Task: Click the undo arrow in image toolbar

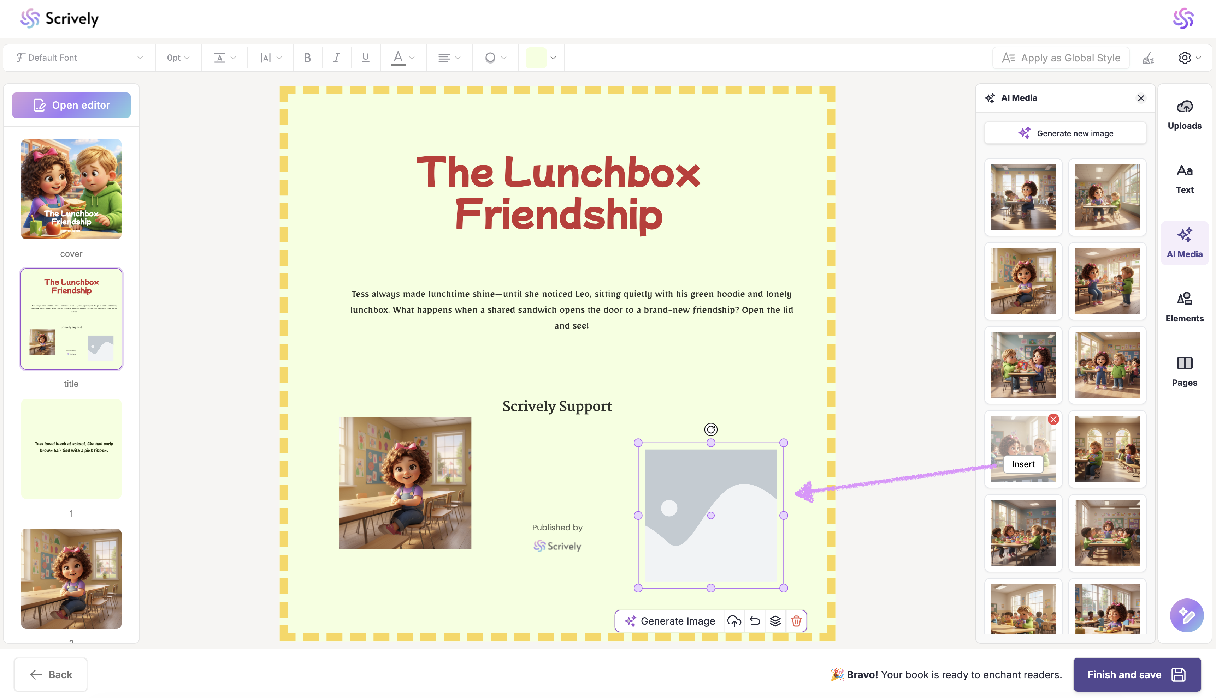Action: point(754,621)
